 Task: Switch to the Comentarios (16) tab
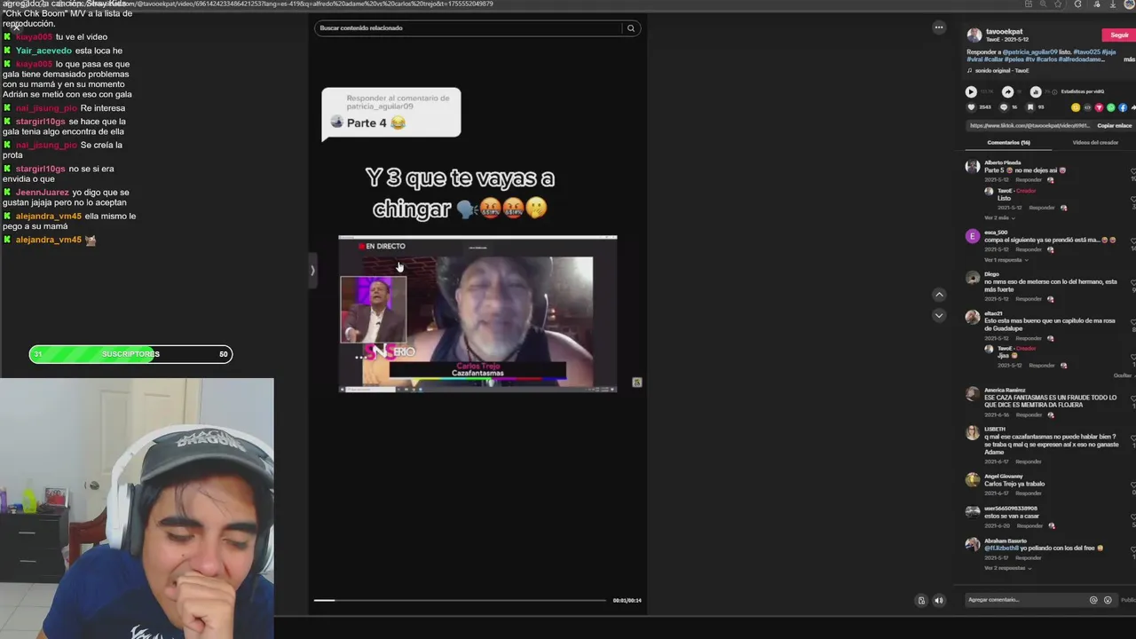[1009, 142]
